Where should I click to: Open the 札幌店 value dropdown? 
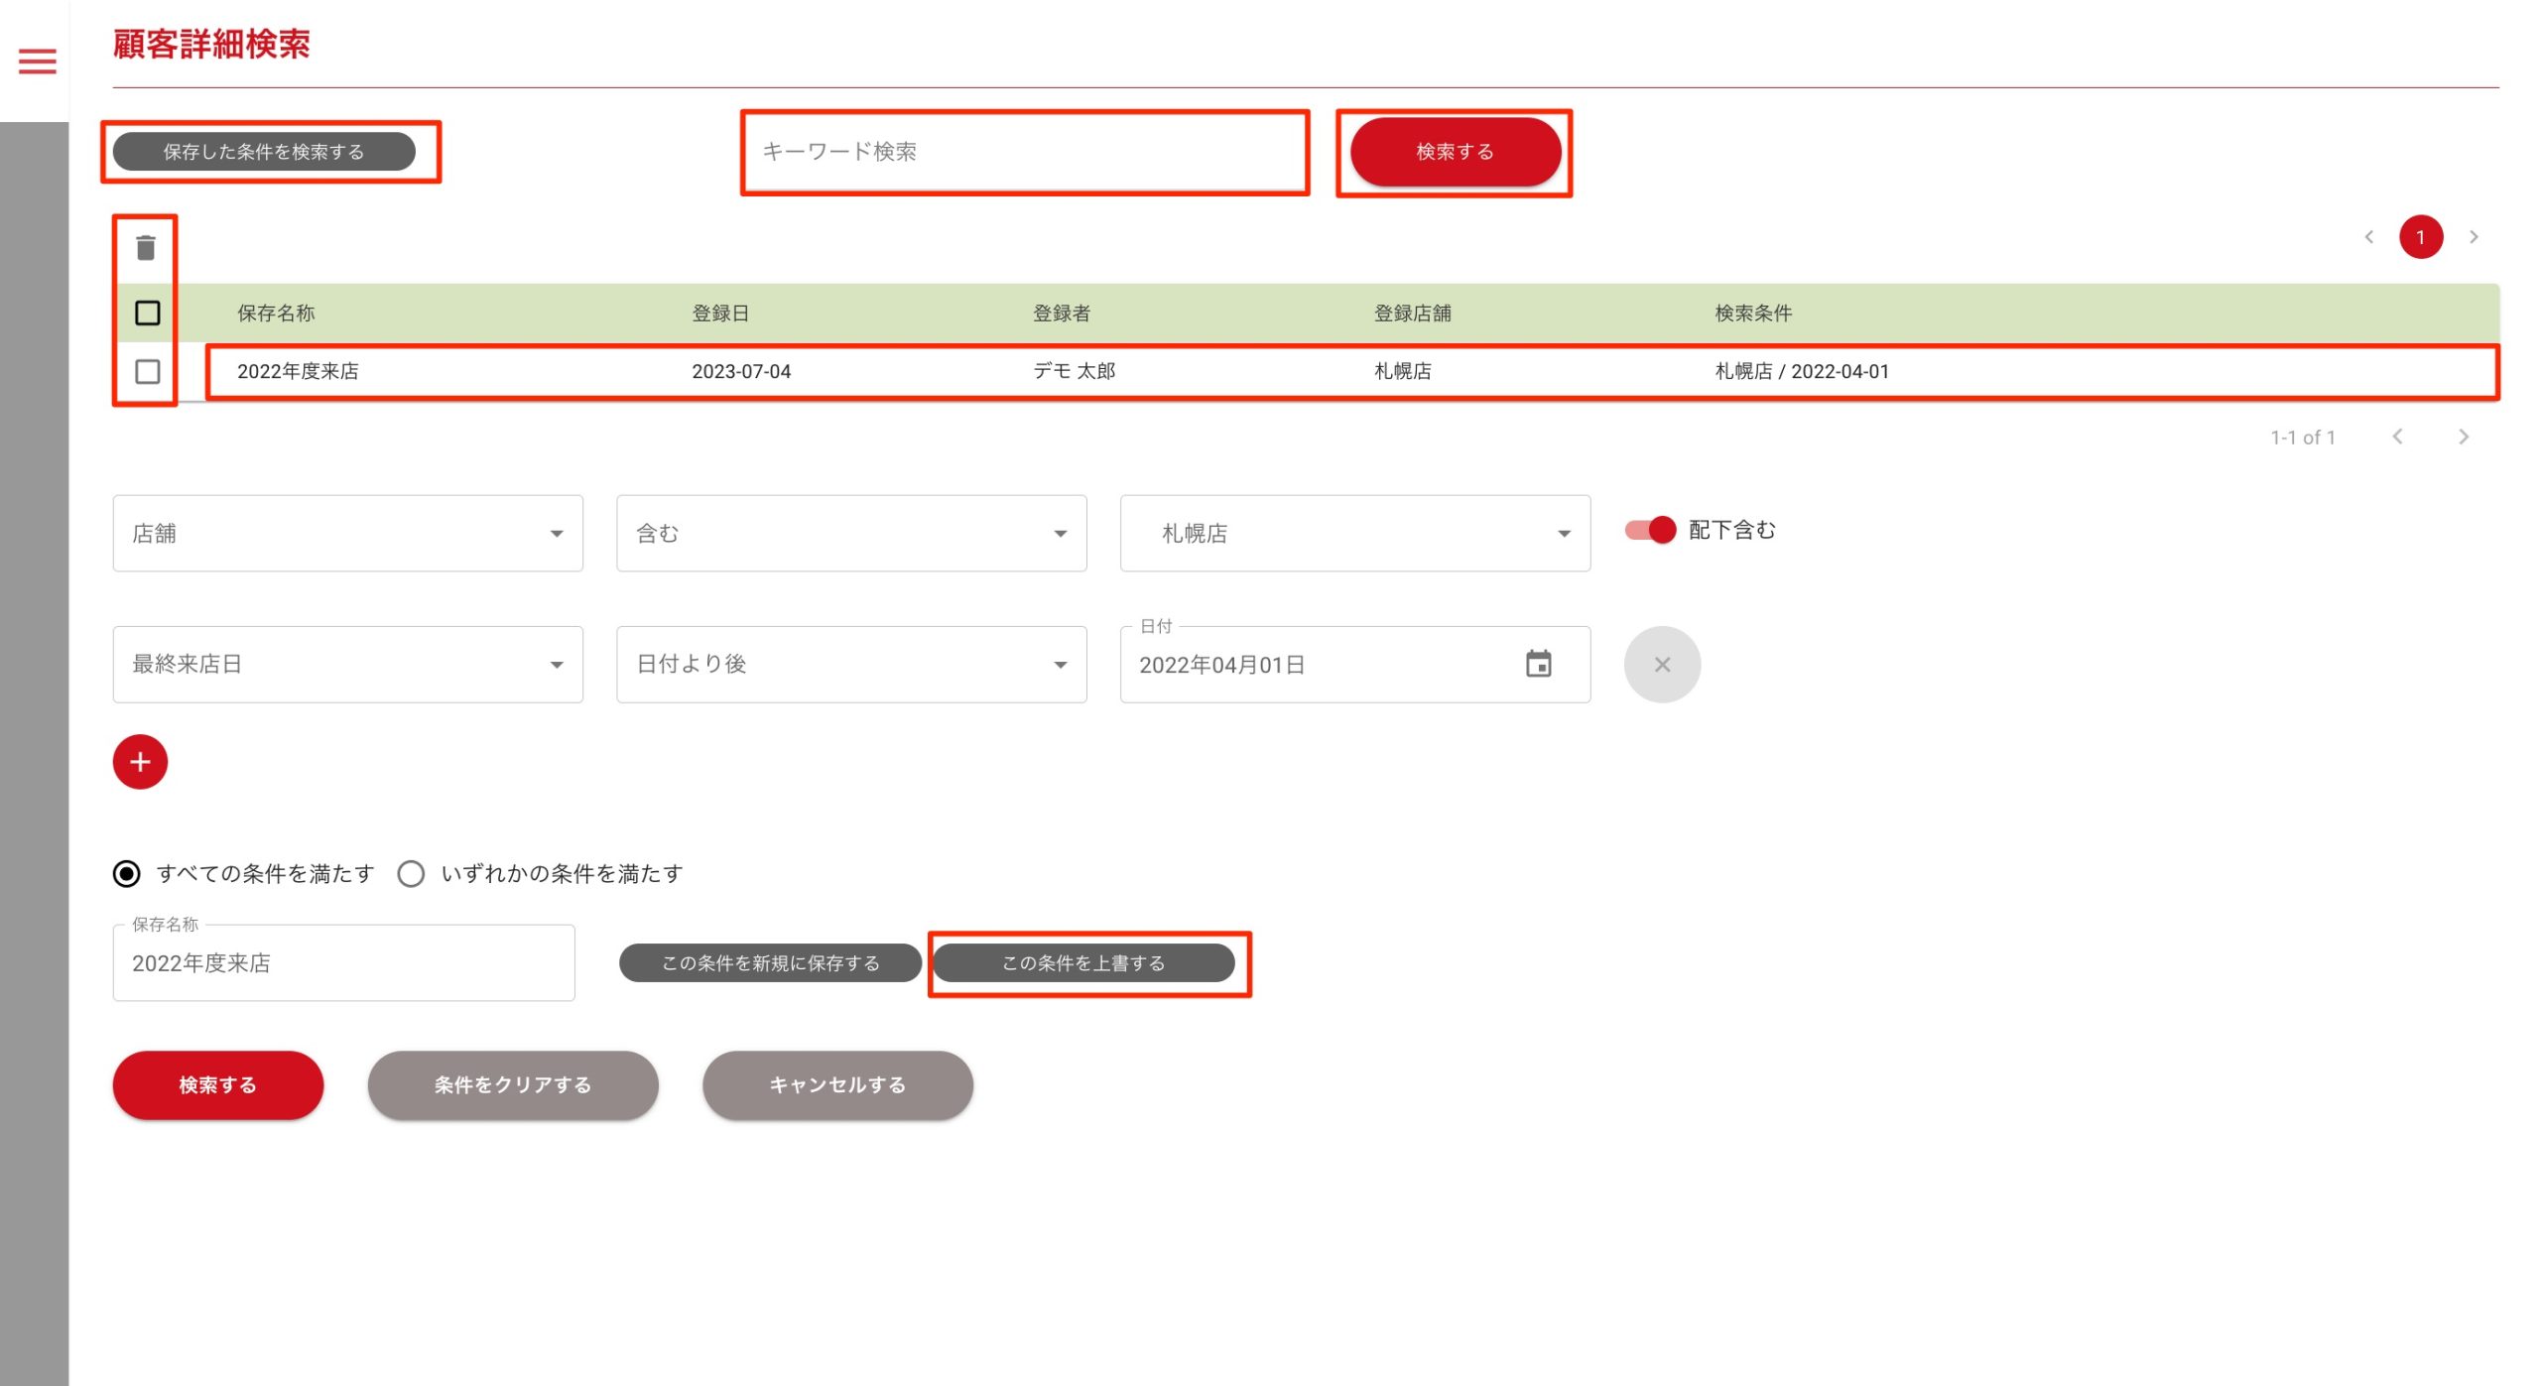tap(1354, 534)
